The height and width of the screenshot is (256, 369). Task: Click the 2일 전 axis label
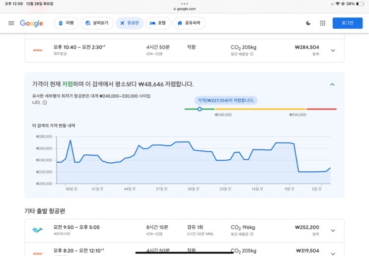point(316,189)
